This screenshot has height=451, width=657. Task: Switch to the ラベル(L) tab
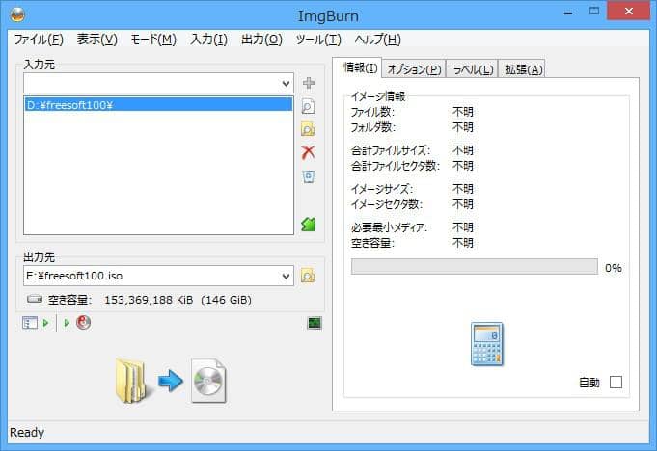click(x=473, y=69)
